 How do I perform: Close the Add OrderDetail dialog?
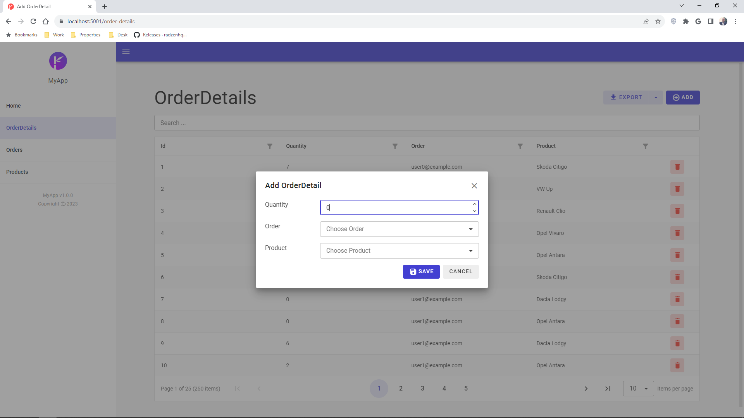click(x=474, y=186)
